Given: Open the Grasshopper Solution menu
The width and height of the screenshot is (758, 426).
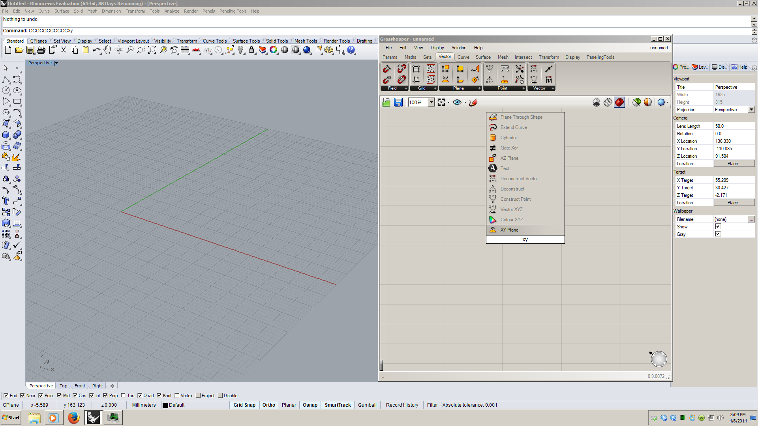Looking at the screenshot, I should point(459,48).
